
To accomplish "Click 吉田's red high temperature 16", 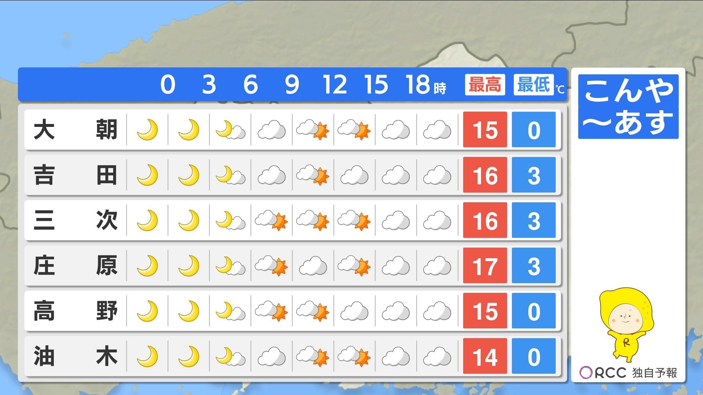I will coord(485,175).
